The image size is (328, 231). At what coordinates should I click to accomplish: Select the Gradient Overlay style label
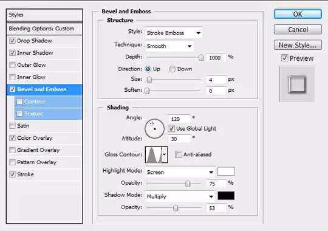pos(38,150)
